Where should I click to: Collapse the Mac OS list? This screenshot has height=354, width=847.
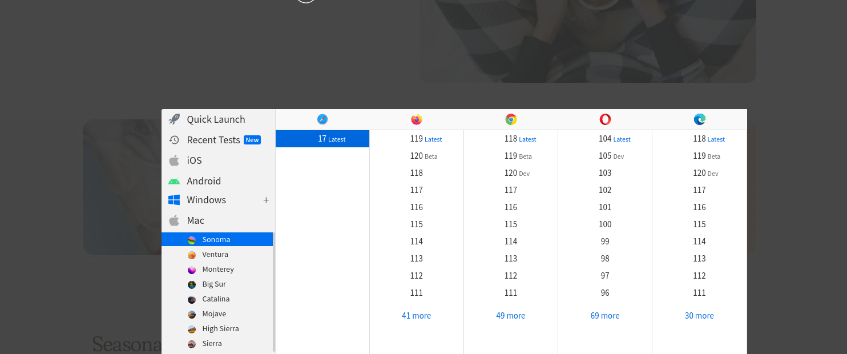click(195, 220)
